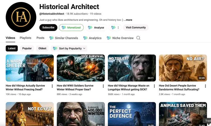This screenshot has width=211, height=126.
Task: Click the Visit Community button
Action: [136, 28]
